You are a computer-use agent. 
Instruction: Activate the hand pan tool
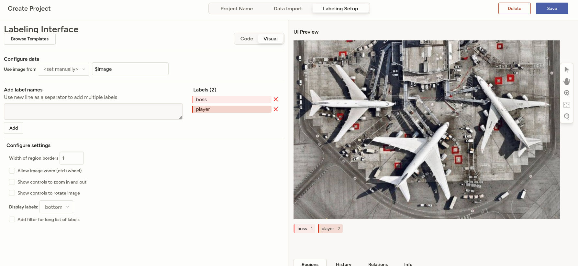567,81
